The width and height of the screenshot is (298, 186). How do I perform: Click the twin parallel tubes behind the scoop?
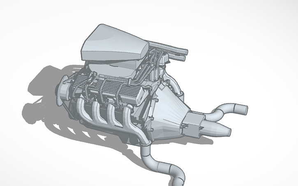coord(168,50)
